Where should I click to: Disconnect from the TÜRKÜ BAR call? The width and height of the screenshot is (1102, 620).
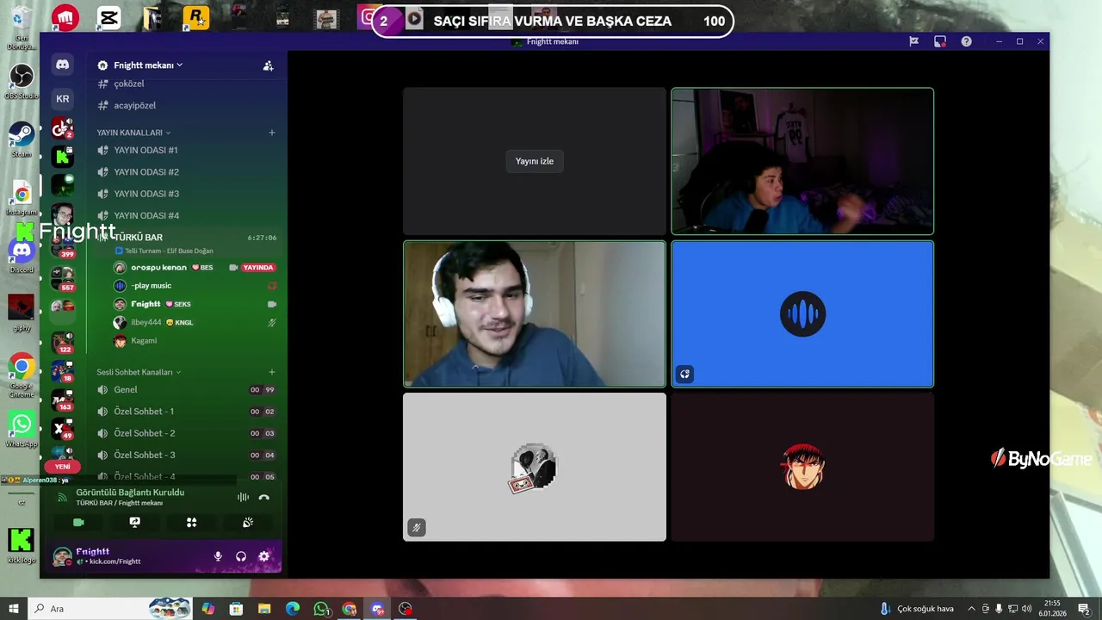(x=264, y=497)
